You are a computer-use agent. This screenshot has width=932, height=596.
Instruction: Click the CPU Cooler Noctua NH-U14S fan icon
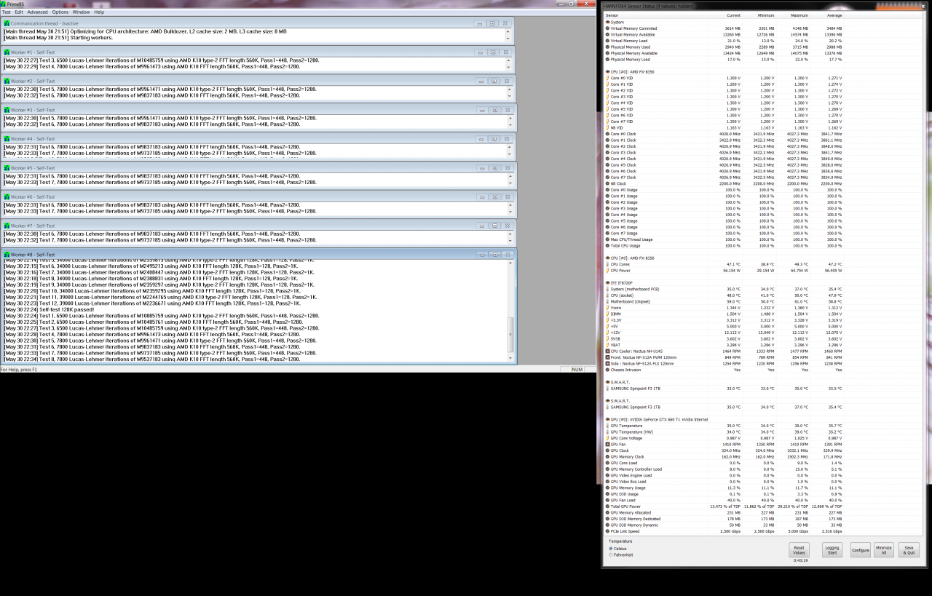point(608,351)
